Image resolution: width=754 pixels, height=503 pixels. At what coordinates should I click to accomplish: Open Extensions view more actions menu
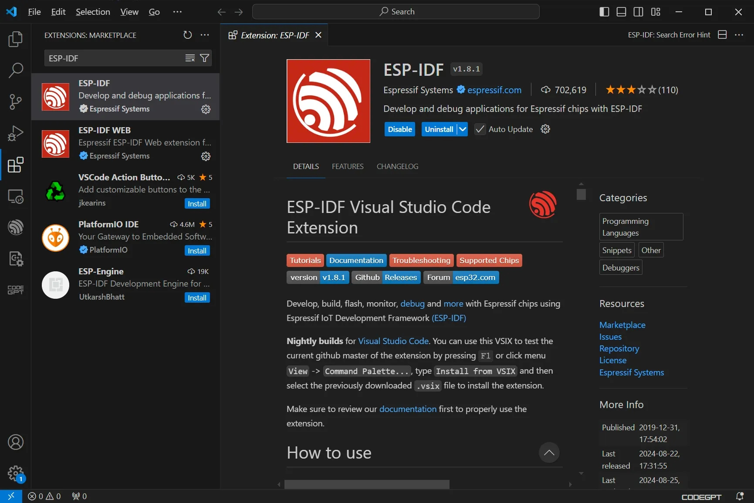tap(205, 35)
